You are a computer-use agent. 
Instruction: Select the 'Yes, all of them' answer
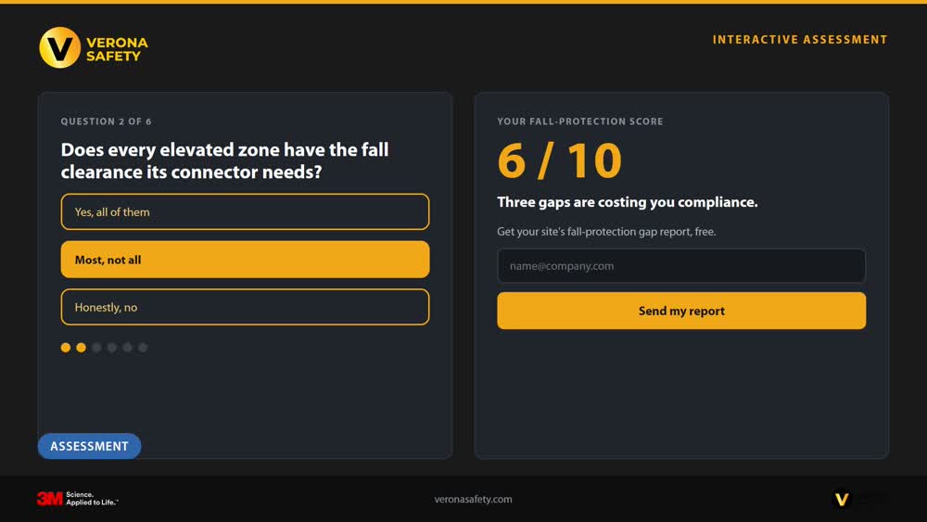pyautogui.click(x=245, y=211)
